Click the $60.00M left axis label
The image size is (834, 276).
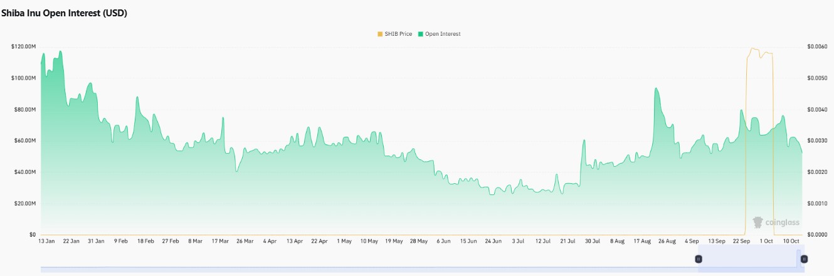point(24,141)
